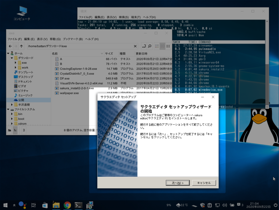Collapse the ダウンロード tree node
The width and height of the screenshot is (279, 210).
pyautogui.click(x=12, y=58)
